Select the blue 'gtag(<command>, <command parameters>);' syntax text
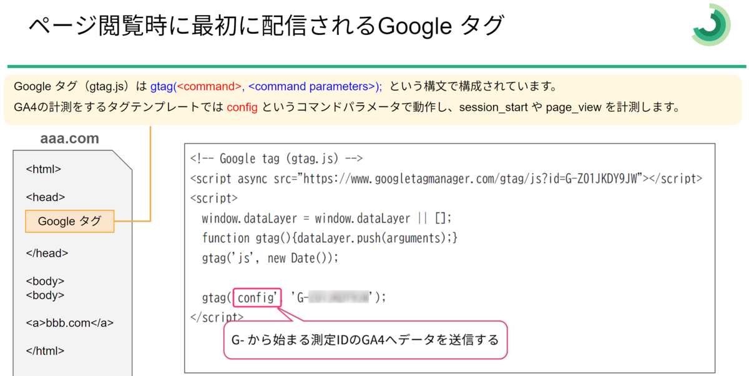Screen dimensions: 749x376 tap(266, 87)
